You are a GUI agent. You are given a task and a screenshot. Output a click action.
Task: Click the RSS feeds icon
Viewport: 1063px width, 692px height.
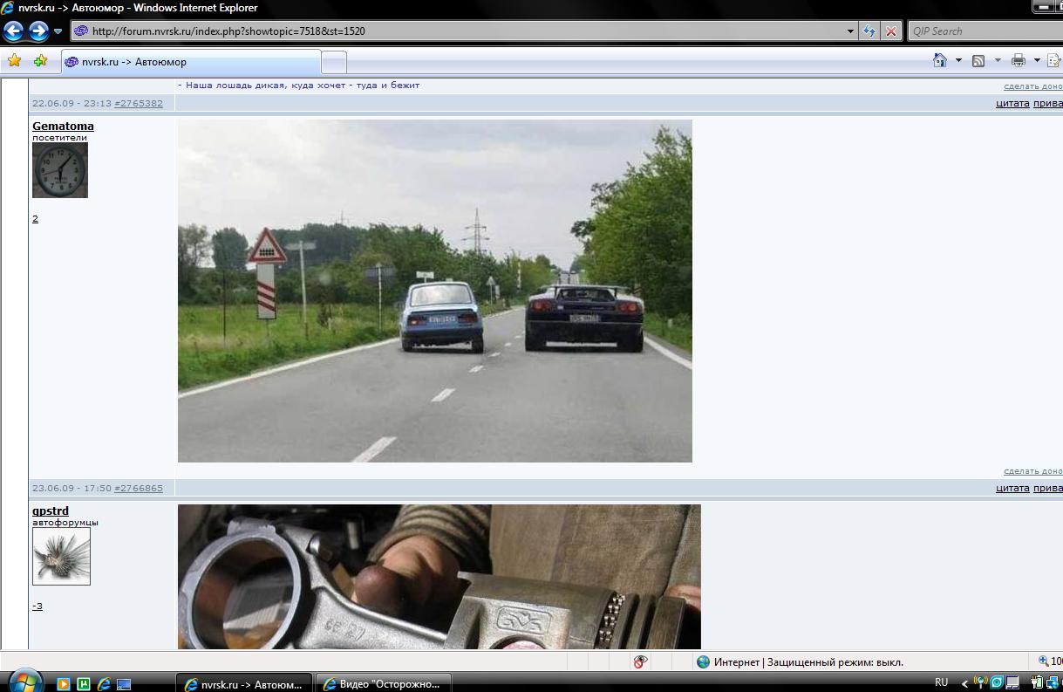978,61
